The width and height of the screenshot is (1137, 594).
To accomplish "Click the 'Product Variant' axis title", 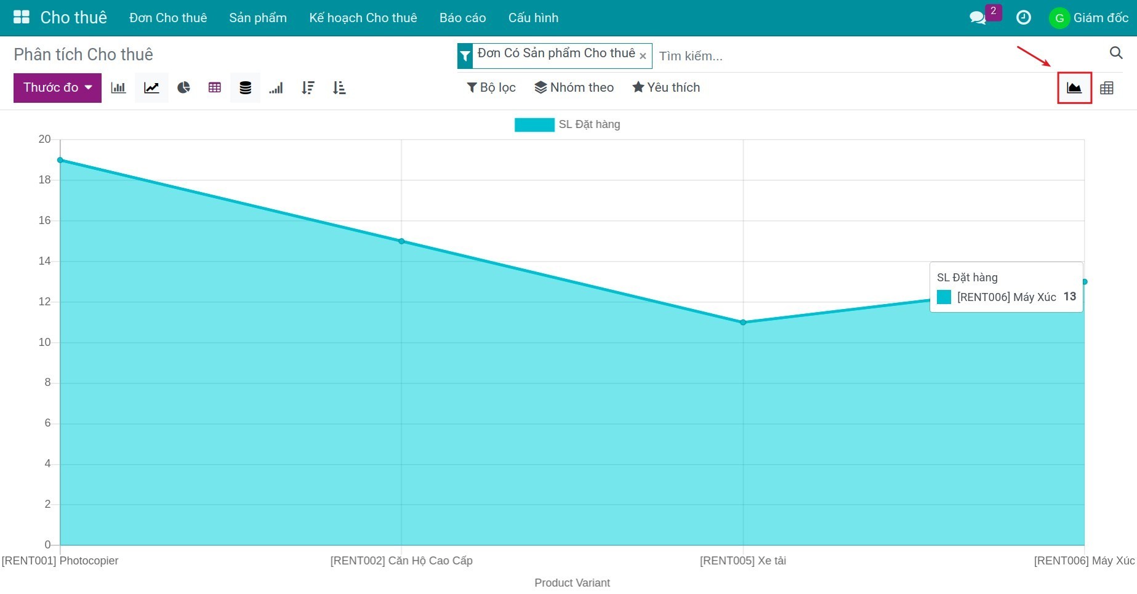I will pos(572,582).
